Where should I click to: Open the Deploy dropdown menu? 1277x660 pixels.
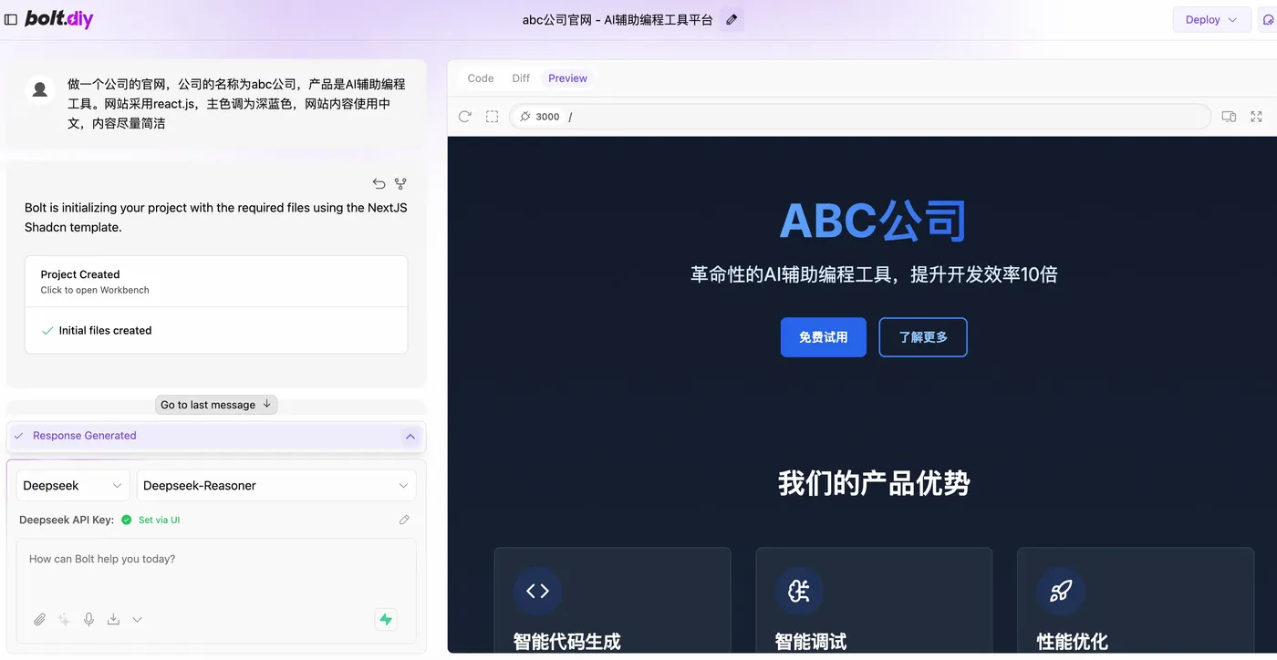pyautogui.click(x=1211, y=19)
